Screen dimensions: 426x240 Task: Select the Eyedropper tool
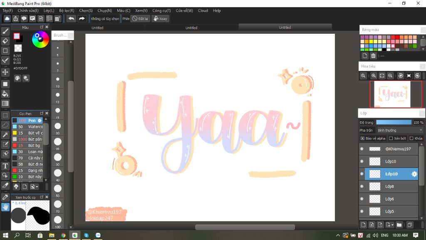coord(5,197)
